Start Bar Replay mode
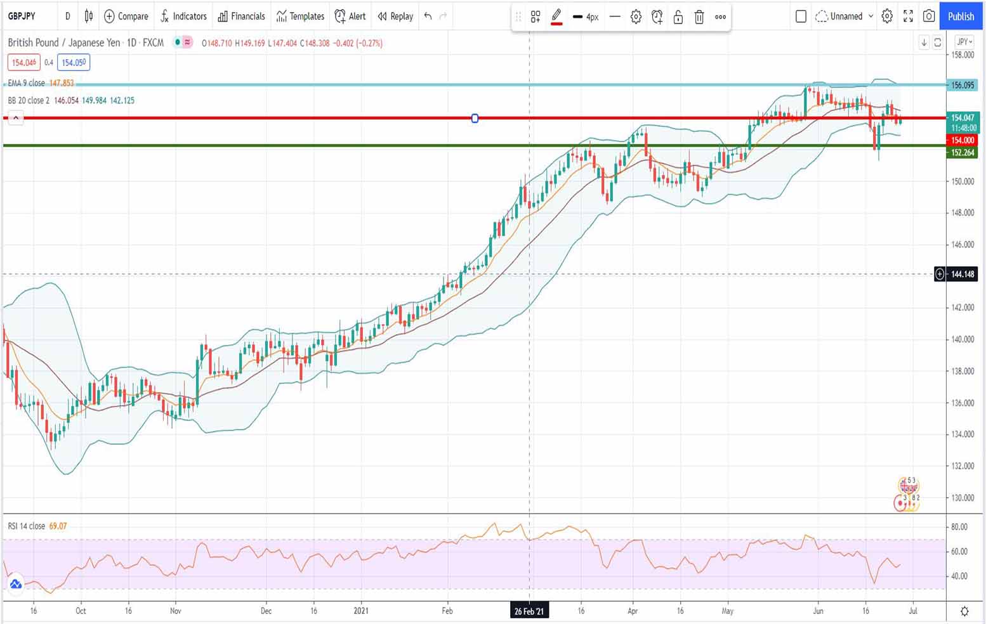The height and width of the screenshot is (624, 986). [x=395, y=16]
